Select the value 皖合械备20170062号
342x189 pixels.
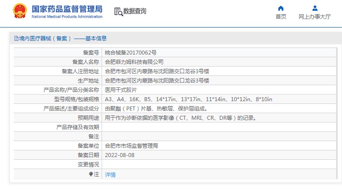coord(131,53)
